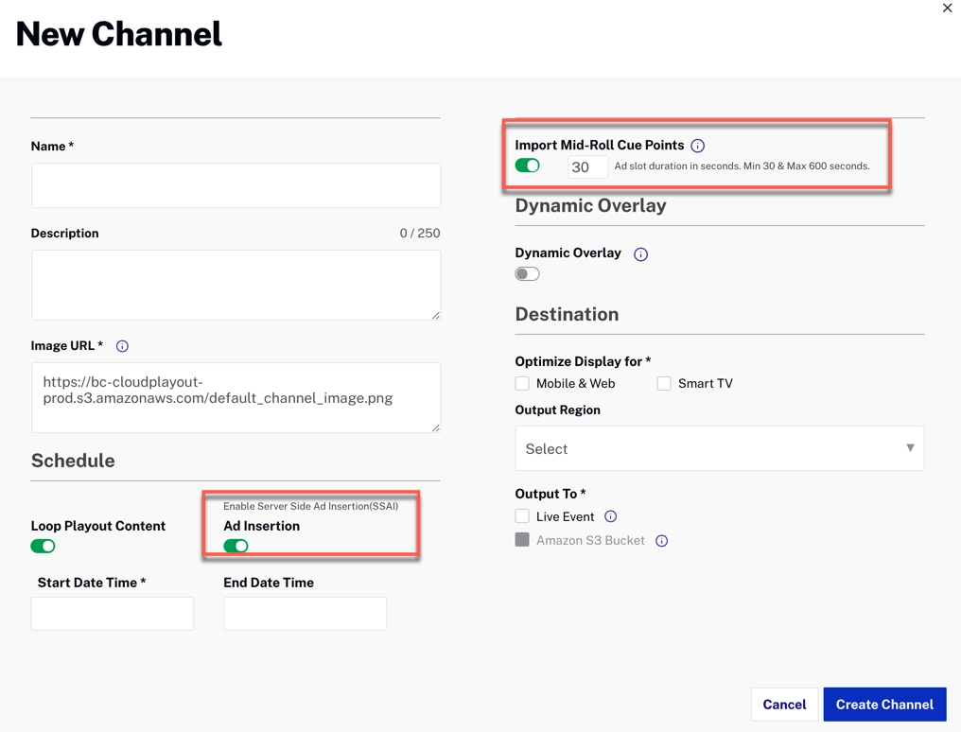Screen dimensions: 961x732
Task: Close the New Channel dialog with X
Action: pyautogui.click(x=947, y=9)
